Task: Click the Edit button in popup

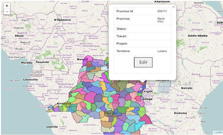Action: (143, 62)
